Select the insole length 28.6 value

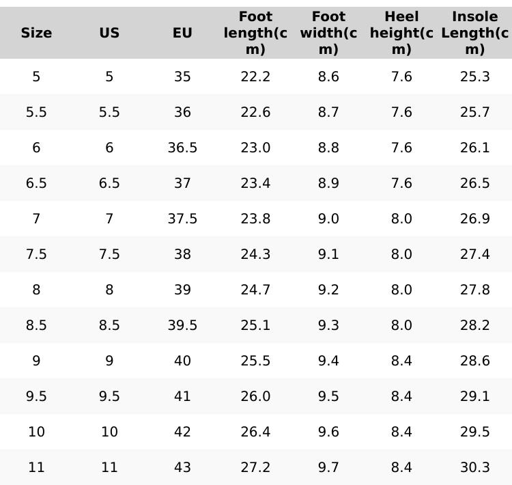pos(474,361)
